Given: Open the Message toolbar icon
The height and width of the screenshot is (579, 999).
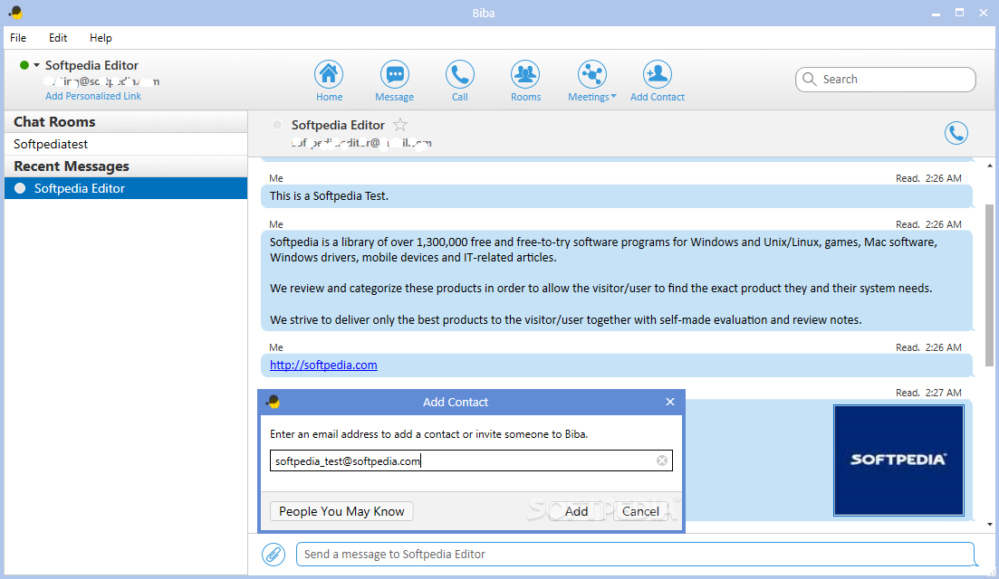Looking at the screenshot, I should click(x=394, y=81).
